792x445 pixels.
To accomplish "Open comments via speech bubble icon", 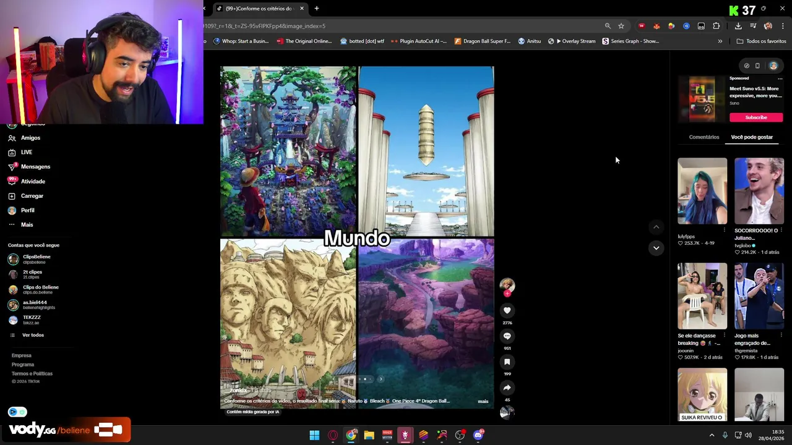I will point(507,336).
